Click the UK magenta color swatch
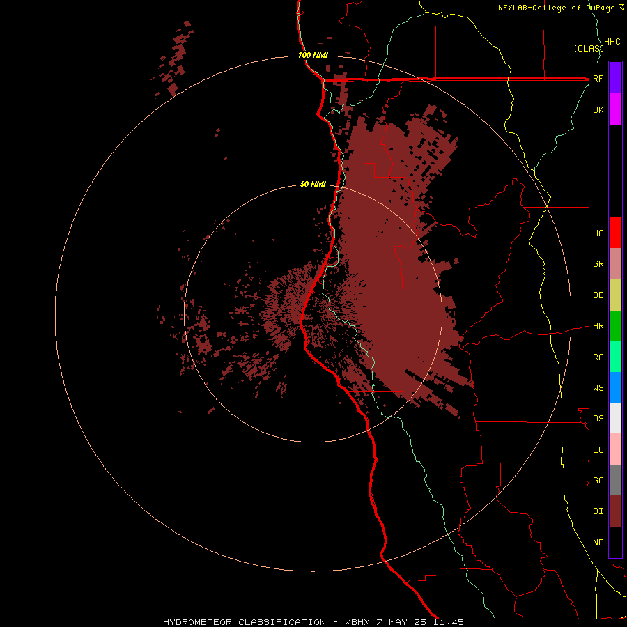This screenshot has height=627, width=627. (615, 109)
